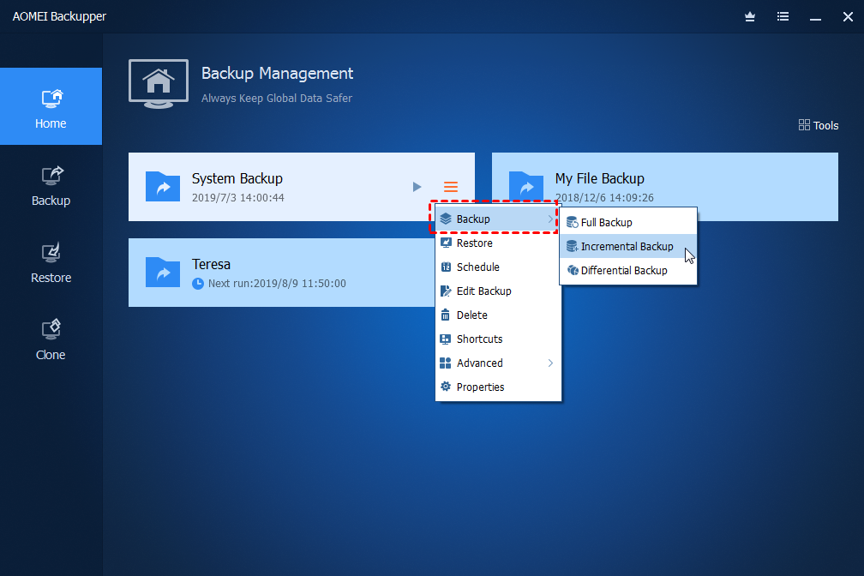Click the Teresa task folder icon
The height and width of the screenshot is (576, 864).
(x=163, y=273)
